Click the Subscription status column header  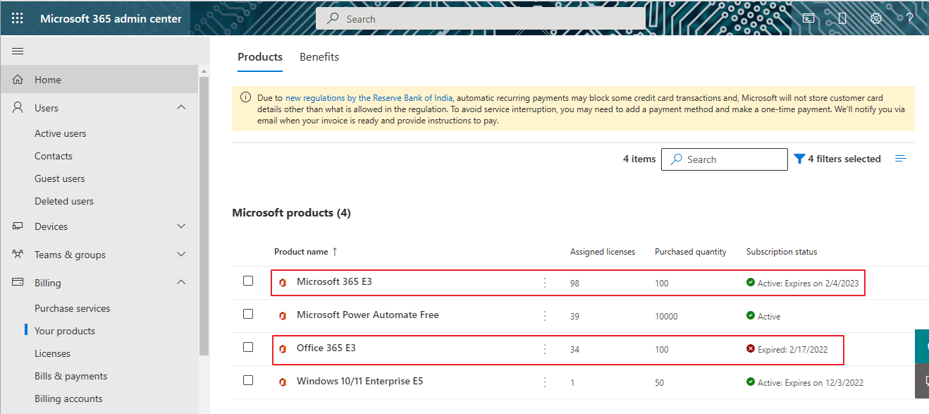click(x=782, y=252)
